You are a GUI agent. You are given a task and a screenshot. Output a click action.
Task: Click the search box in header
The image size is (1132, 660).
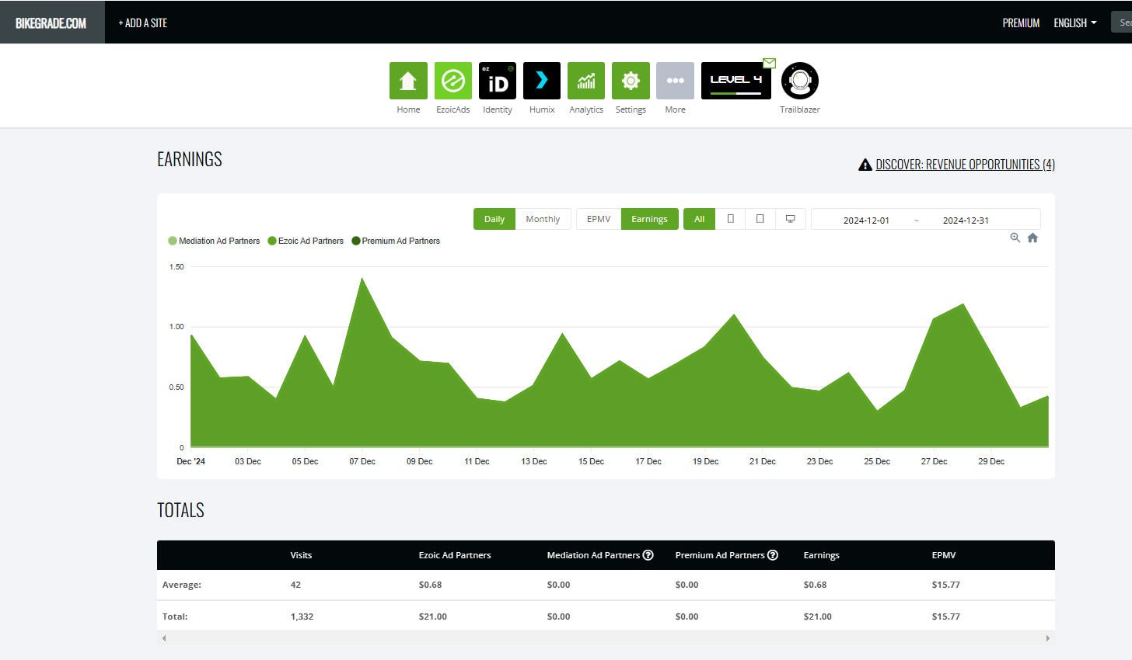pos(1121,23)
